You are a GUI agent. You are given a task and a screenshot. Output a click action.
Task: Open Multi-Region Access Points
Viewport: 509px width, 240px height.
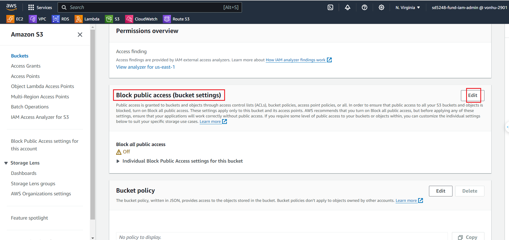(40, 97)
